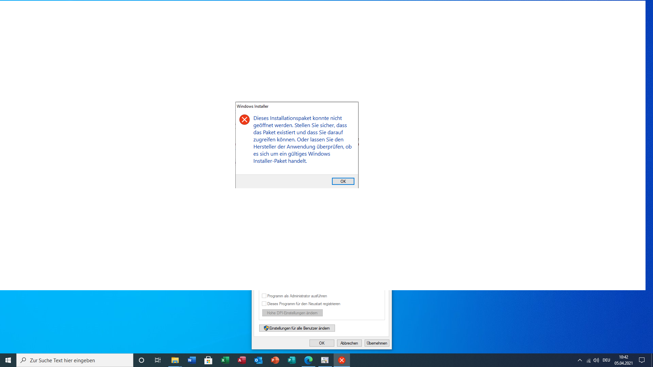
Task: Open Microsoft Publisher
Action: coord(291,360)
